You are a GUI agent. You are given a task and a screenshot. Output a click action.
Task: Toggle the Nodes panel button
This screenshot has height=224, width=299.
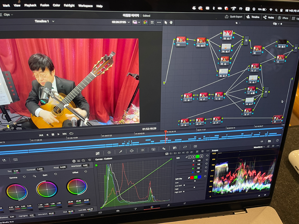tap(268, 18)
